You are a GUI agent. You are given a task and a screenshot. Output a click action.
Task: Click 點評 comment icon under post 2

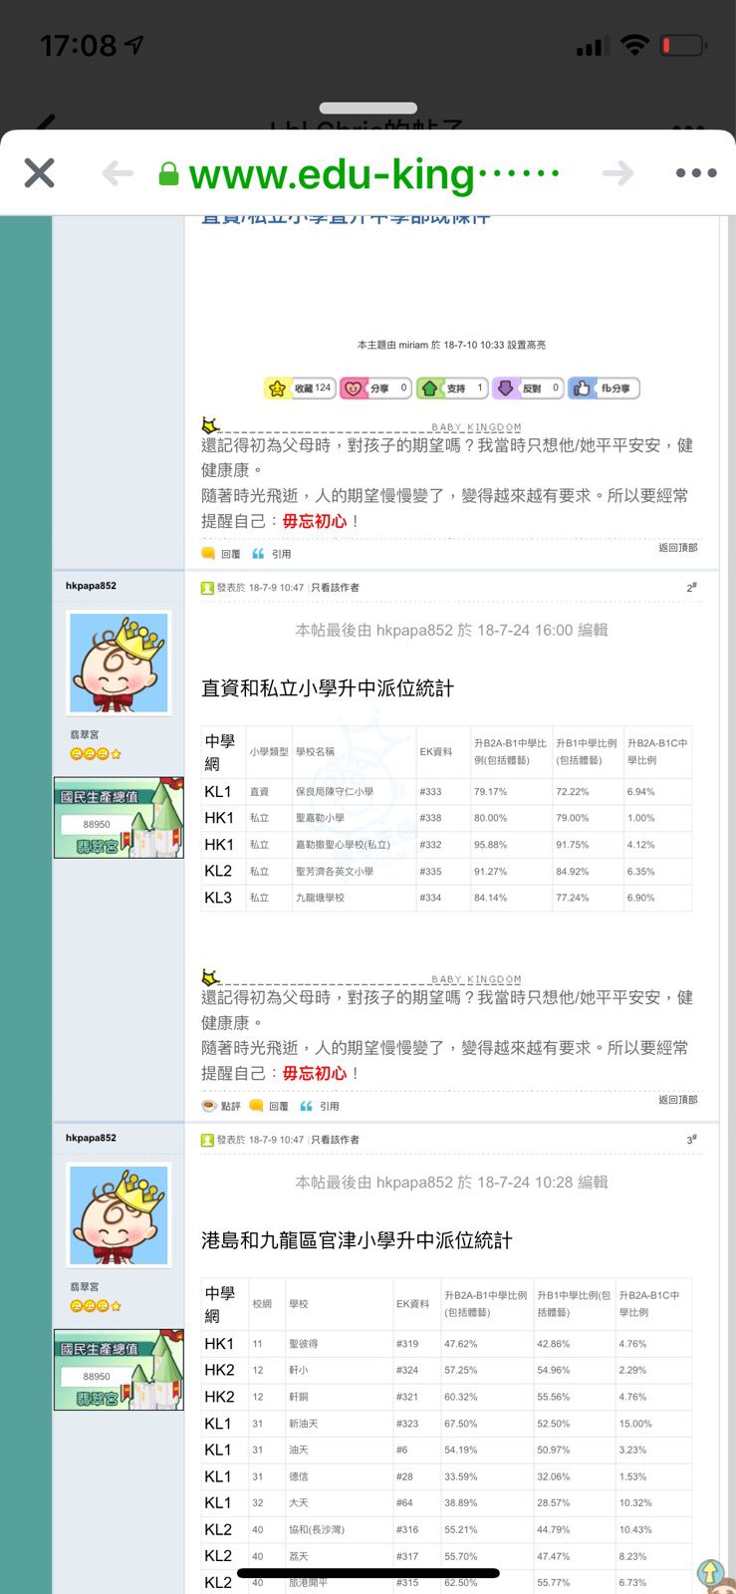point(221,1106)
